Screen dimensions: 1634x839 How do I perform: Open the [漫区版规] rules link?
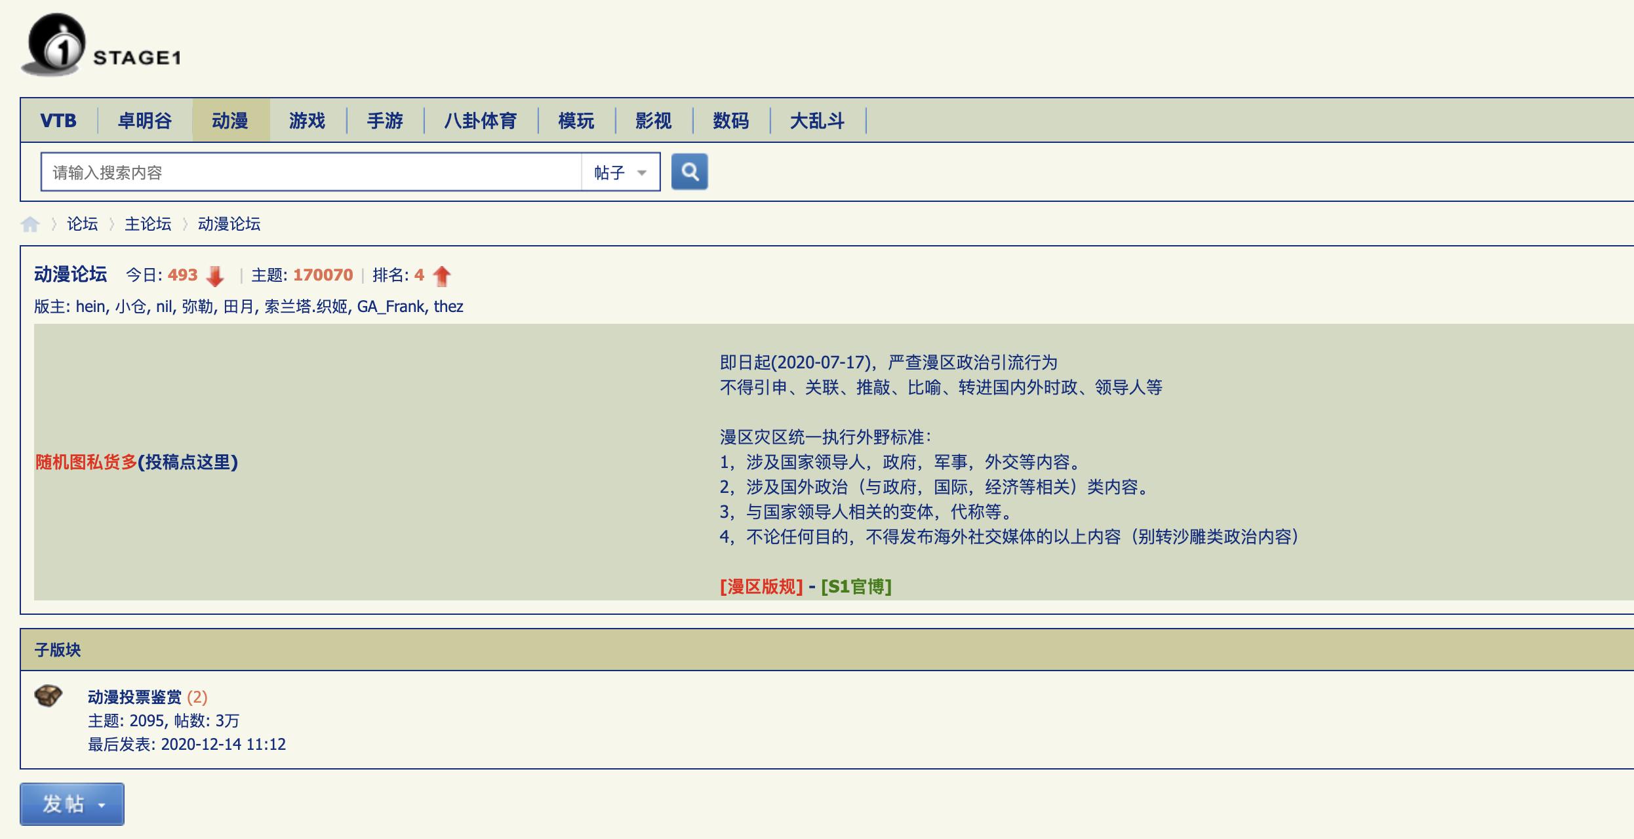coord(761,587)
